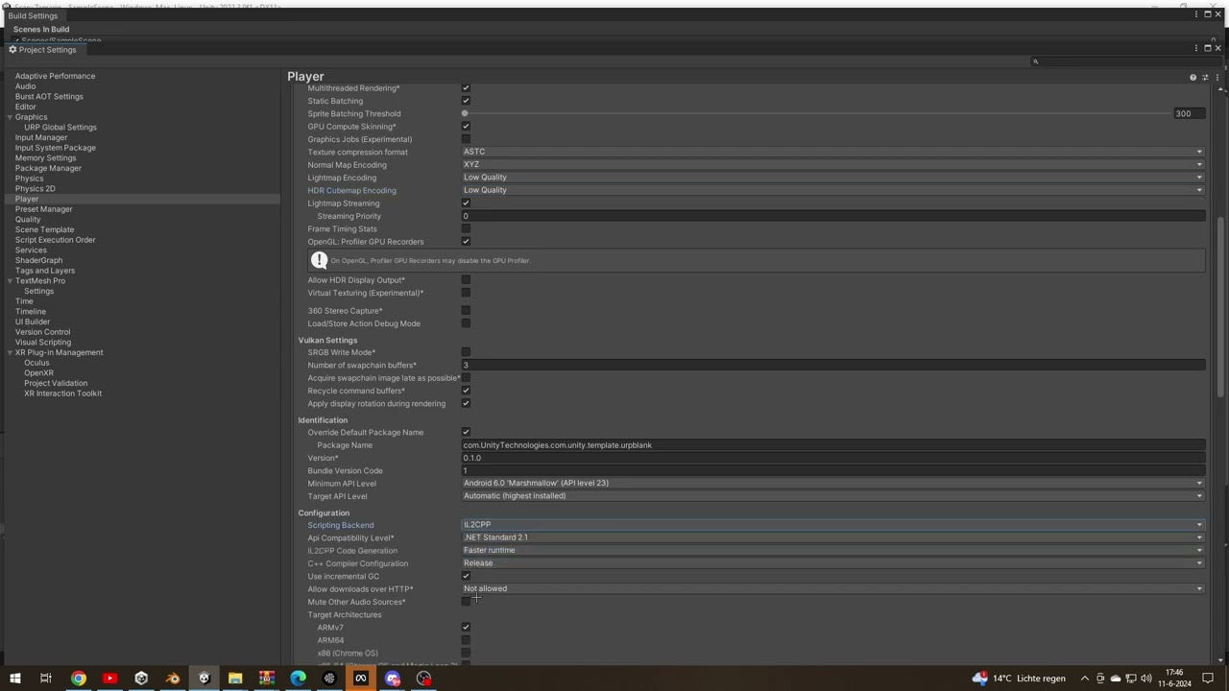Check the ARM64 target architecture
This screenshot has height=691, width=1229.
pos(466,640)
